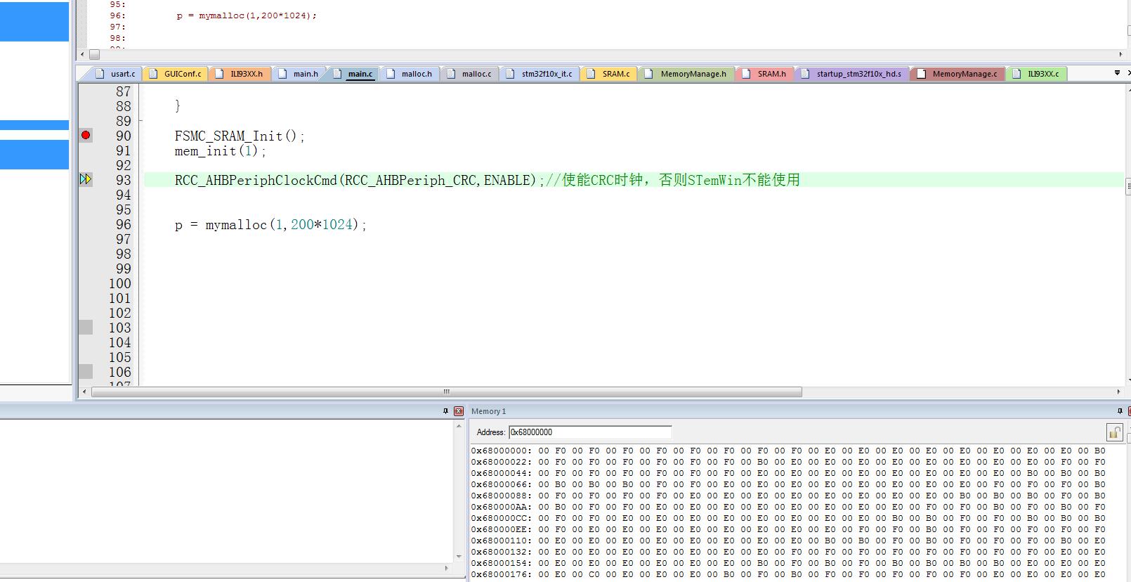Click the memory row at address 0x68000000
Screen dimensions: 1131x582
[x=788, y=451]
